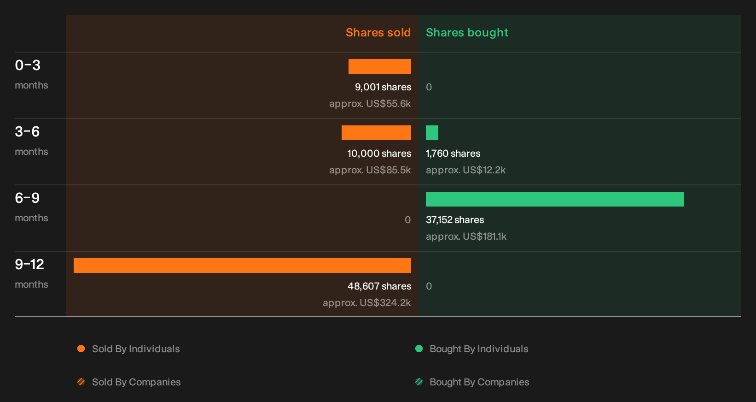Click the 1,760 shares value
Viewport: 756px width, 402px height.
click(453, 154)
